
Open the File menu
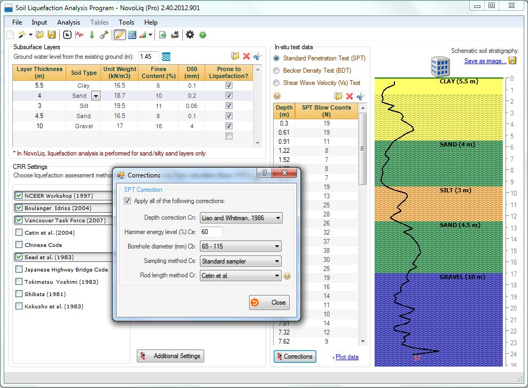(17, 22)
